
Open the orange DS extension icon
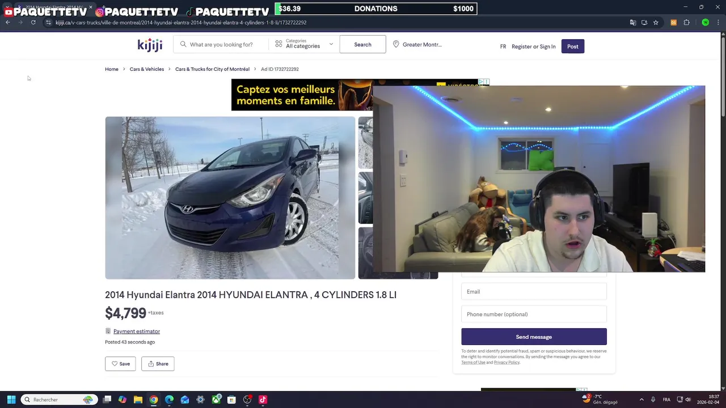(x=674, y=23)
